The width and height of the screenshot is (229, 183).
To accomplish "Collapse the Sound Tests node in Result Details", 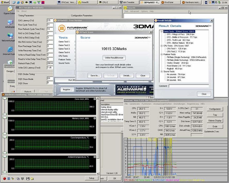I will (162, 71).
